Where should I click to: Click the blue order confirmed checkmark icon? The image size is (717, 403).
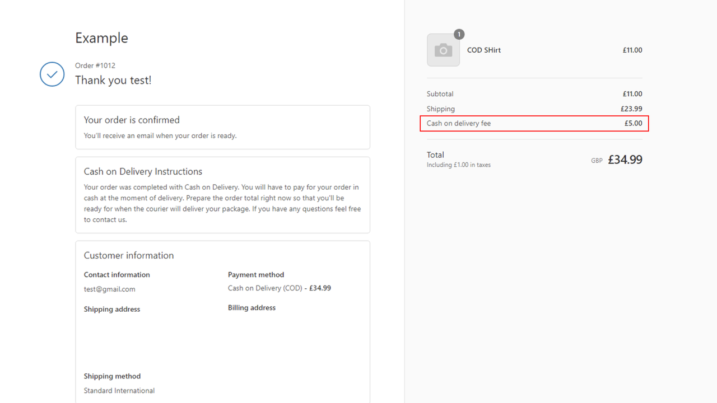coord(52,74)
